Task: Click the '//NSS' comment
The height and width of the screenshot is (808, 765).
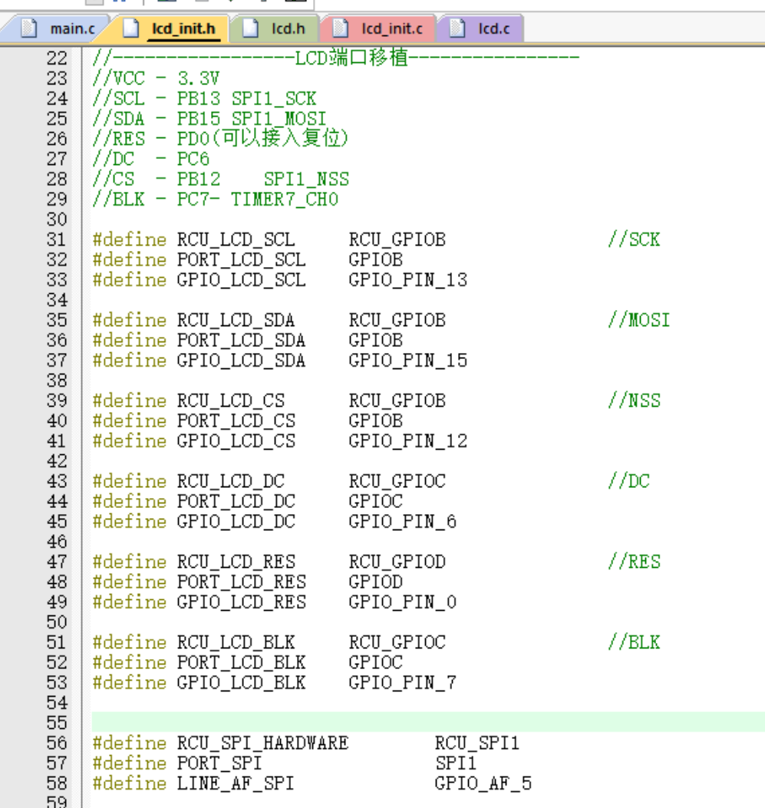Action: pos(634,401)
